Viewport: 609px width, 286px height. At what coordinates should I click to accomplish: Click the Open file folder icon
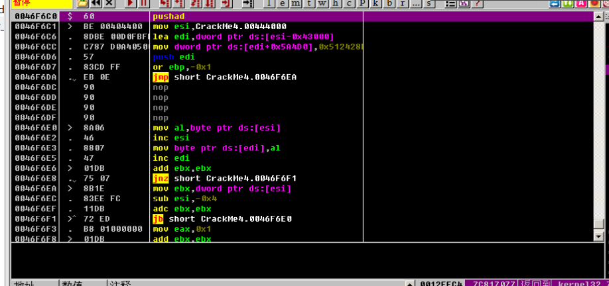[x=84, y=3]
